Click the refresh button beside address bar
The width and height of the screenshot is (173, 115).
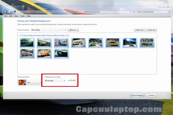pyautogui.click(x=134, y=12)
